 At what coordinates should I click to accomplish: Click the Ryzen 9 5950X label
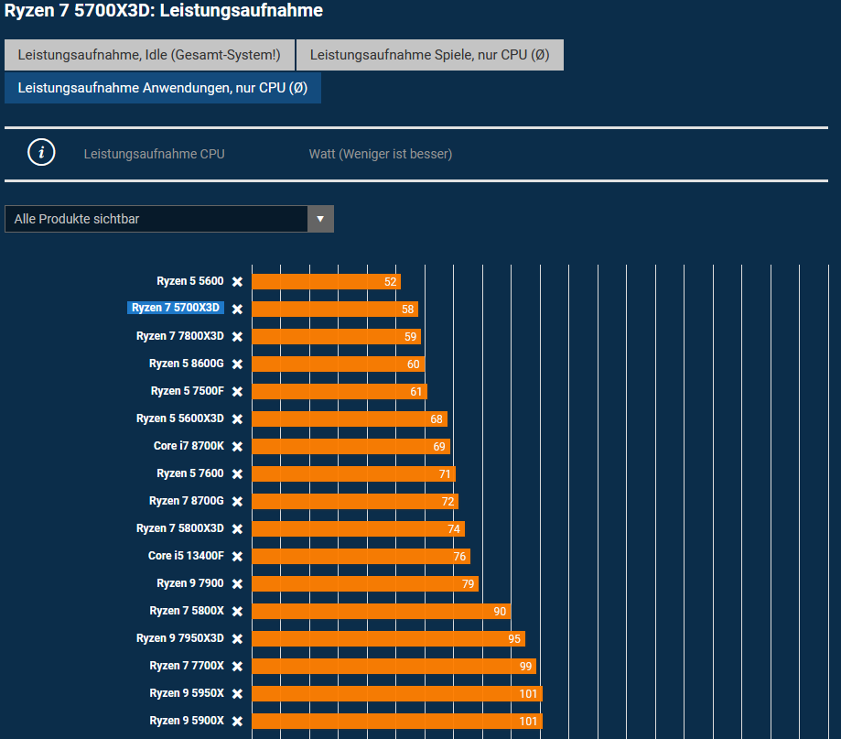coord(187,693)
